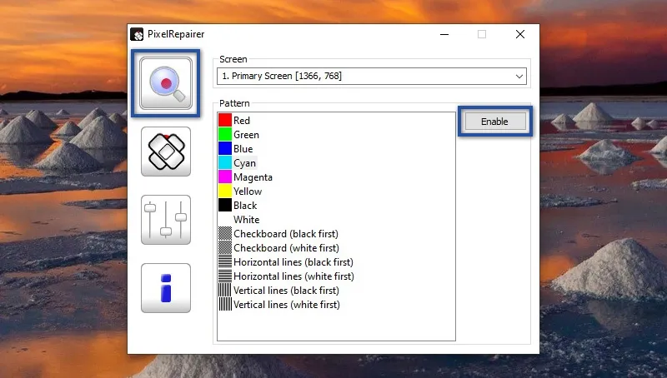This screenshot has width=667, height=378.
Task: Open the blue info section
Action: (166, 288)
